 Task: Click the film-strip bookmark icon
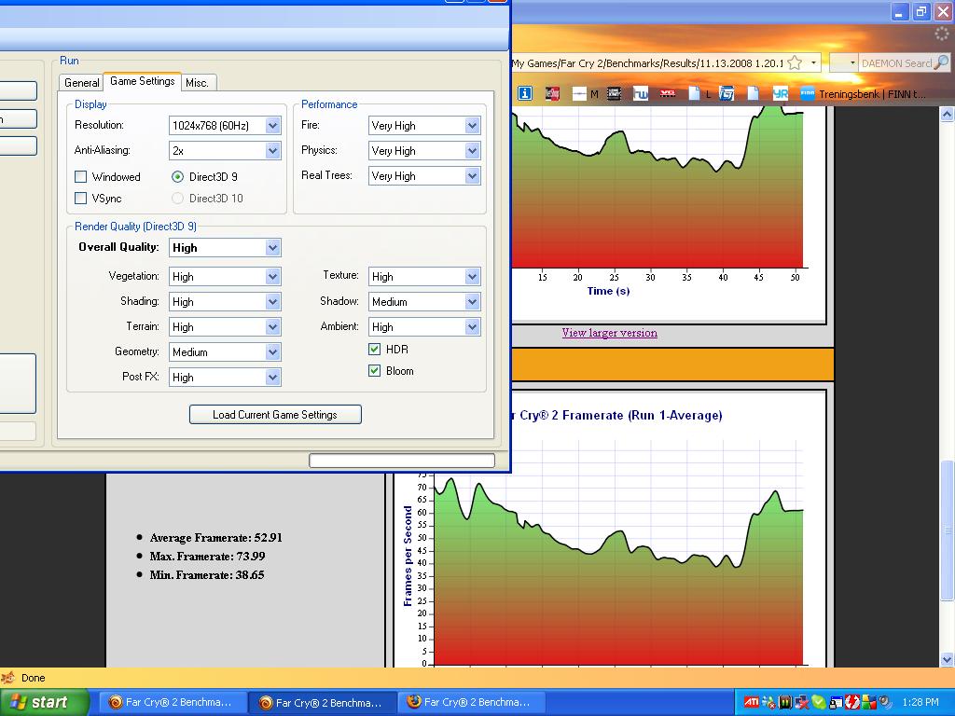coord(614,93)
